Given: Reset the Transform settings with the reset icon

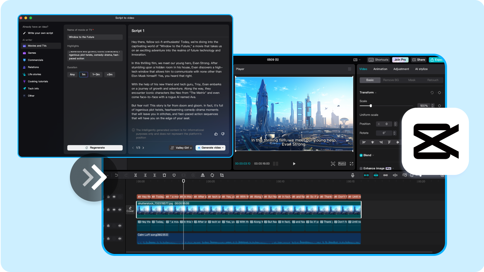Looking at the screenshot, I should pos(432,92).
